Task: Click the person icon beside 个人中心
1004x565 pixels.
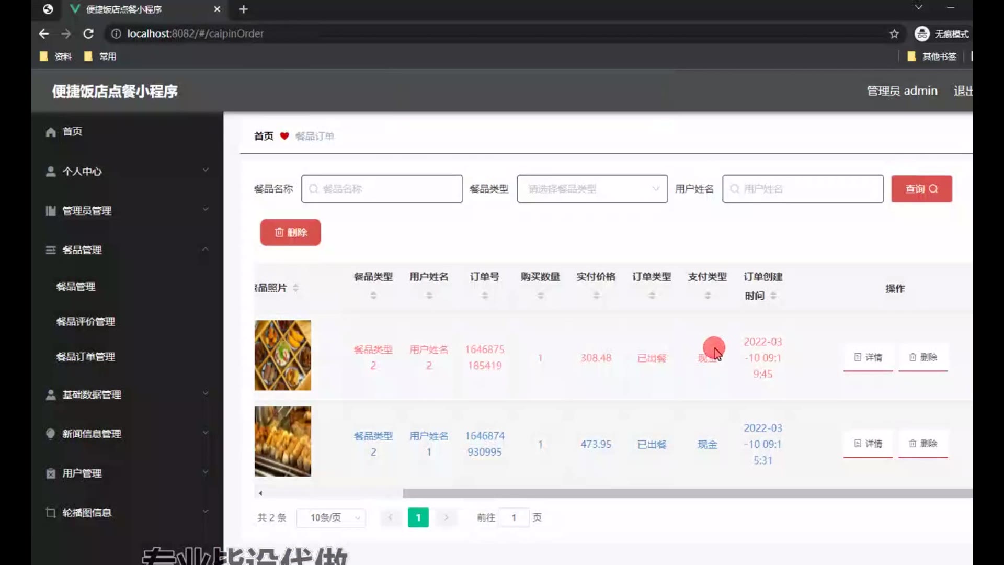Action: (x=51, y=172)
